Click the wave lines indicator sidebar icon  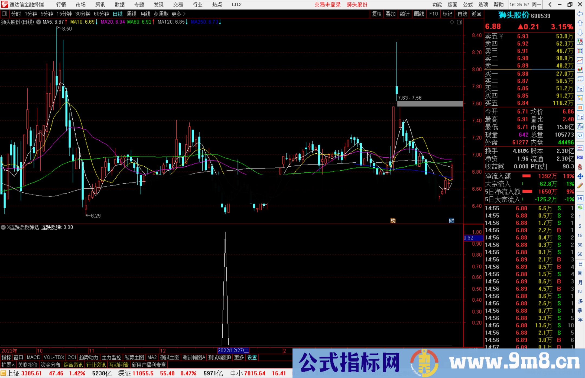pyautogui.click(x=580, y=148)
